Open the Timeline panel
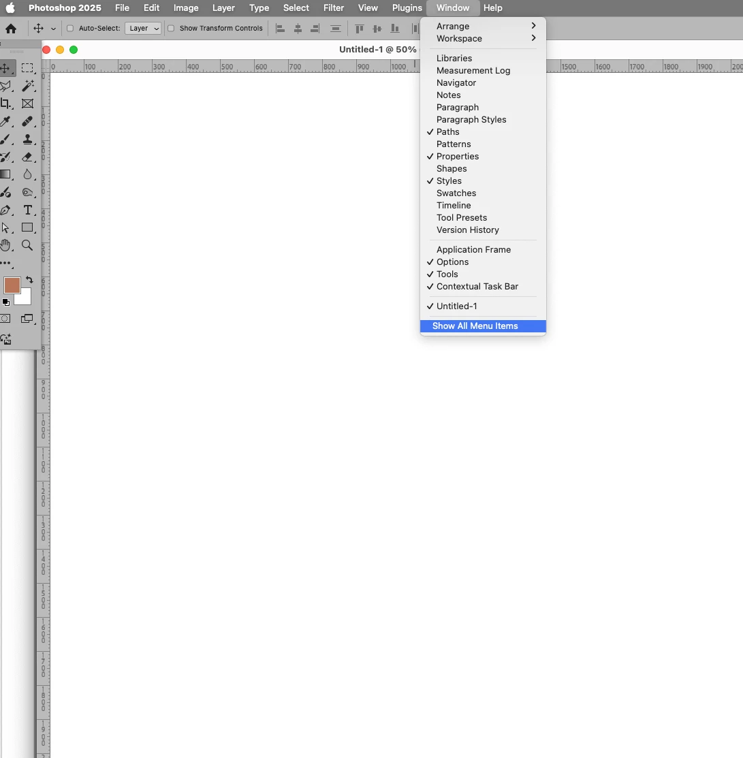Image resolution: width=743 pixels, height=758 pixels. coord(483,206)
